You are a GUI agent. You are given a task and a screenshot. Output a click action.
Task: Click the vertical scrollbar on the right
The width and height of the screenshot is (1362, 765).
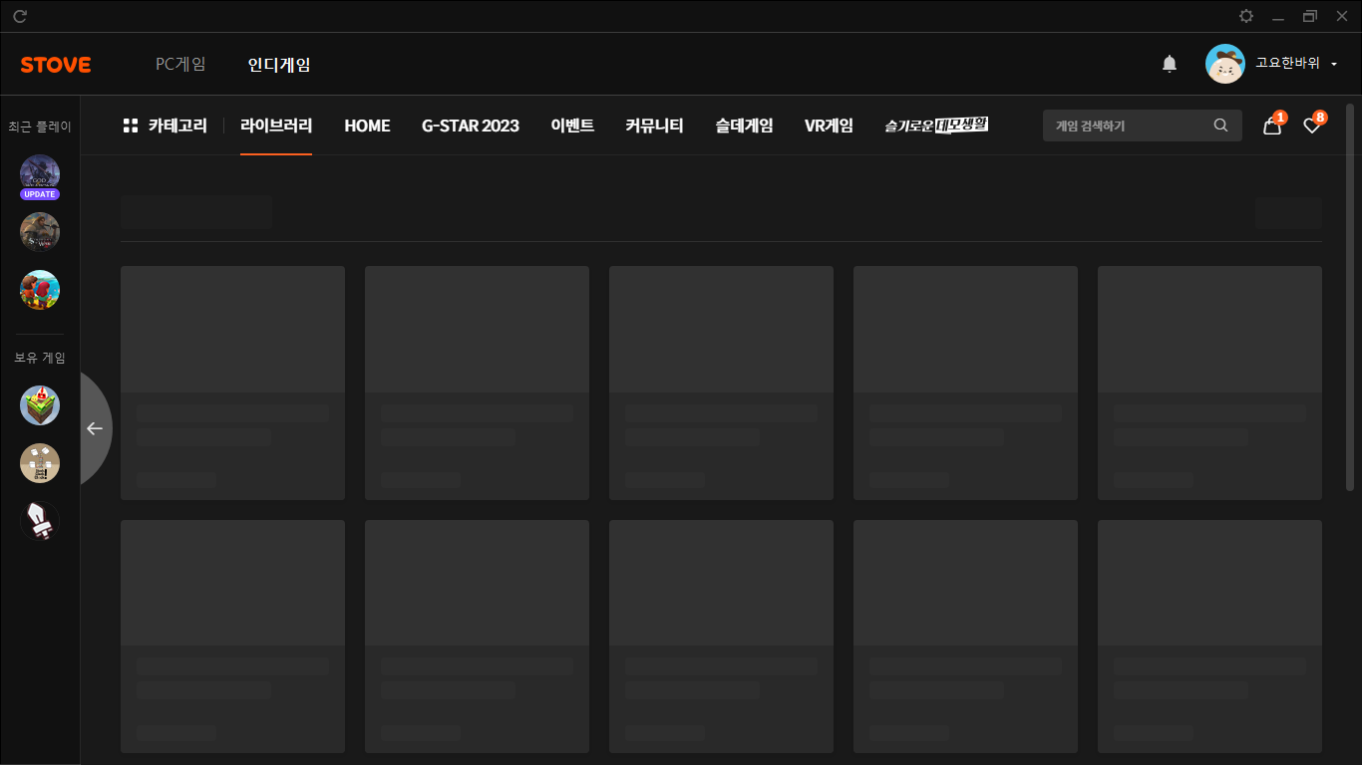tap(1350, 299)
